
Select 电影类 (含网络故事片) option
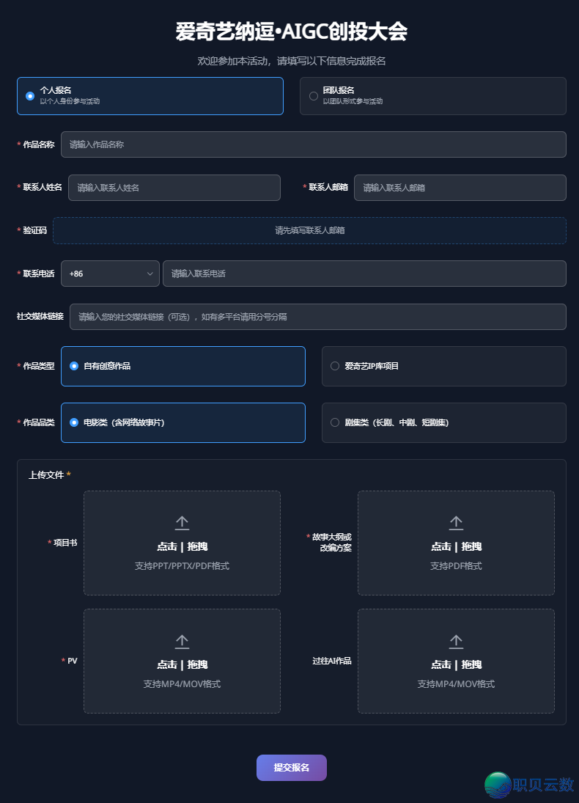(74, 422)
